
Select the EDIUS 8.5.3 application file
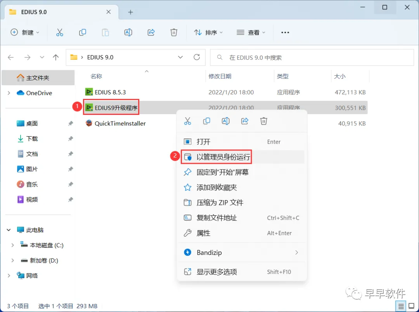pyautogui.click(x=110, y=92)
